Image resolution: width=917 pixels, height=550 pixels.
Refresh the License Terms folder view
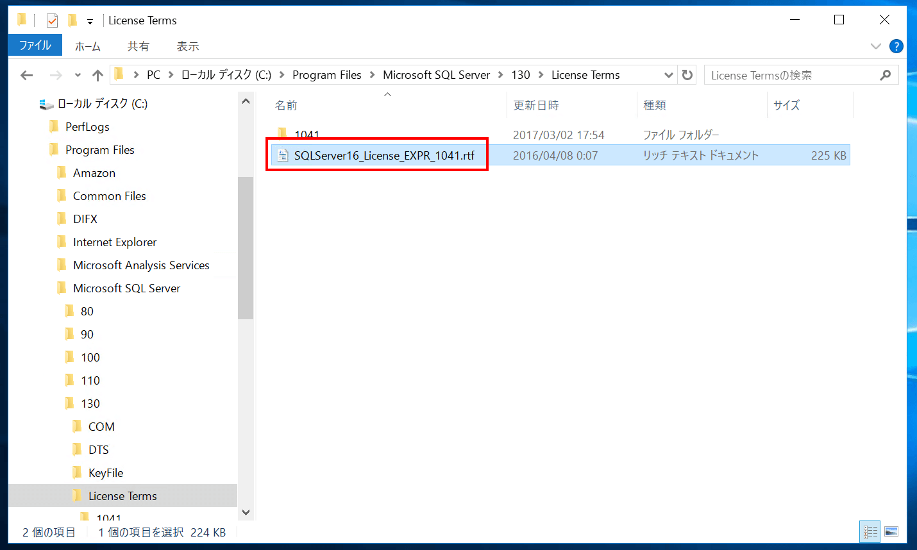pos(687,75)
